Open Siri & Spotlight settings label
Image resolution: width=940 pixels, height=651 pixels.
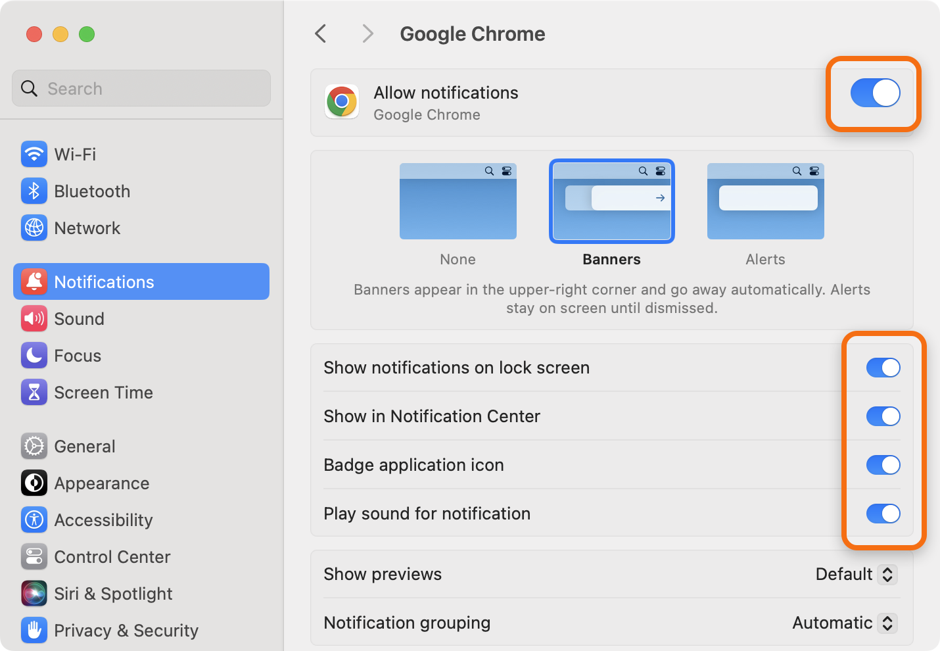114,594
